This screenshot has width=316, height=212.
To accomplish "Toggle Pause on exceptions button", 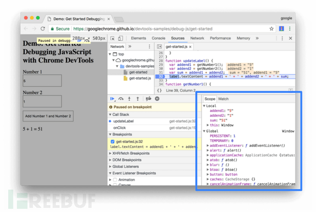I will pyautogui.click(x=157, y=99).
